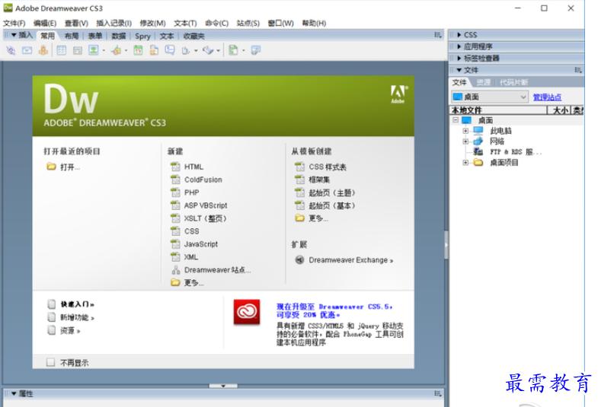
Task: Insert a Named Anchor
Action: coord(43,50)
